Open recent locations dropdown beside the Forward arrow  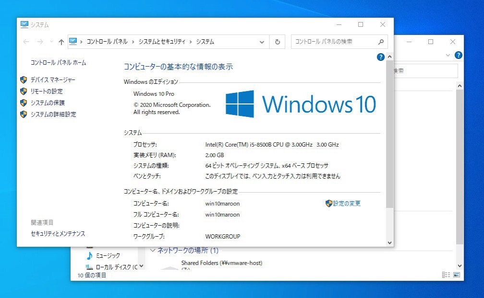(x=51, y=42)
